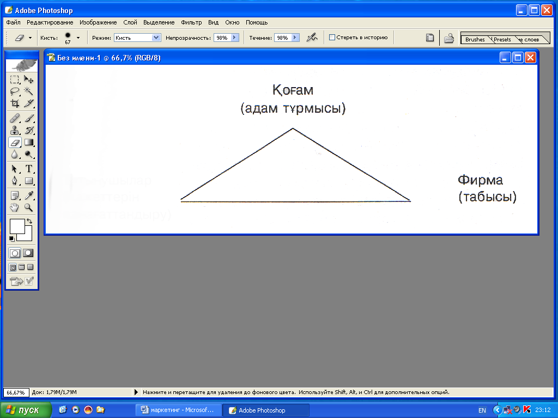The height and width of the screenshot is (418, 558).
Task: Select the Move tool
Action: 29,79
